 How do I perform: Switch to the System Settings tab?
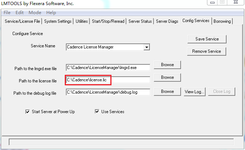coord(58,21)
